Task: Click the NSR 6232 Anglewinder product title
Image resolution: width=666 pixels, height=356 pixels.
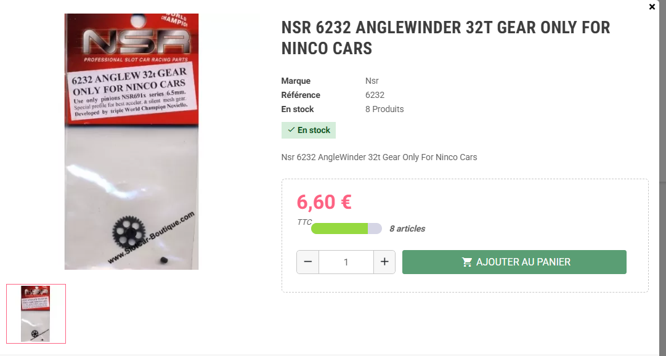Action: (x=445, y=38)
